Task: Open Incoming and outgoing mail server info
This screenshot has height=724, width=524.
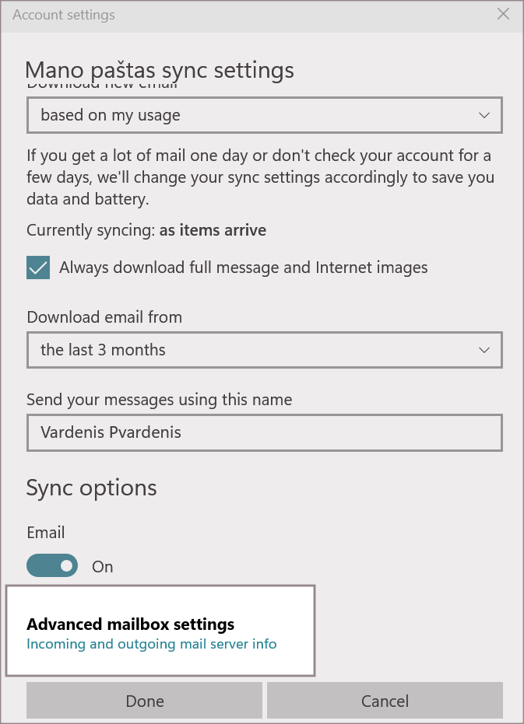Action: [x=152, y=644]
